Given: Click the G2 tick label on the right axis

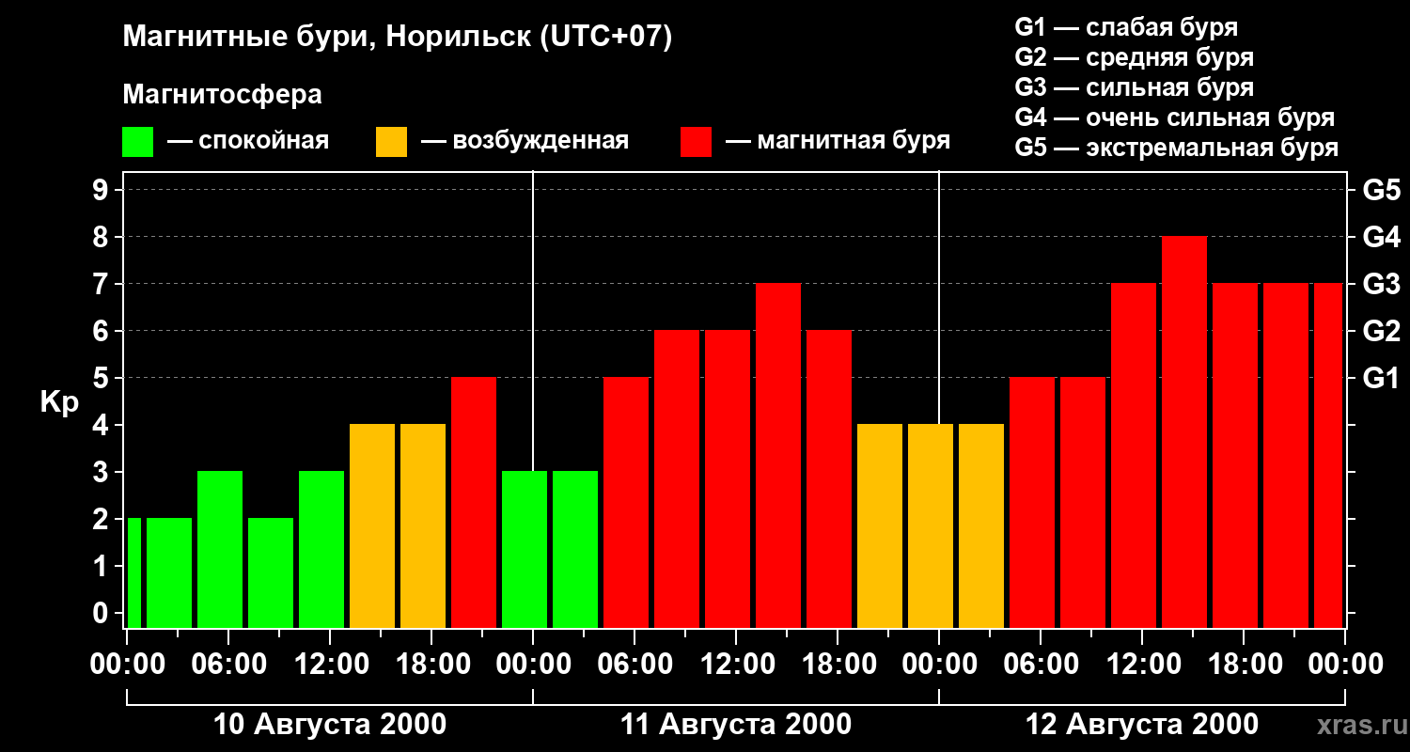Looking at the screenshot, I should click(x=1381, y=331).
